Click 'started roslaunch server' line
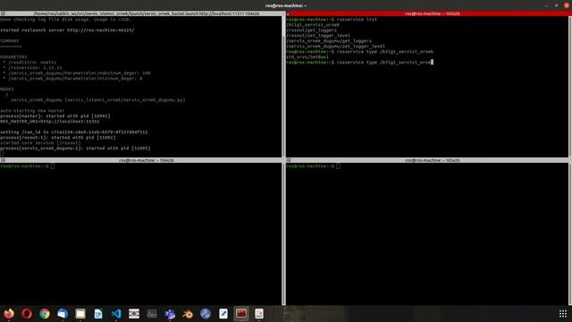 [67, 30]
